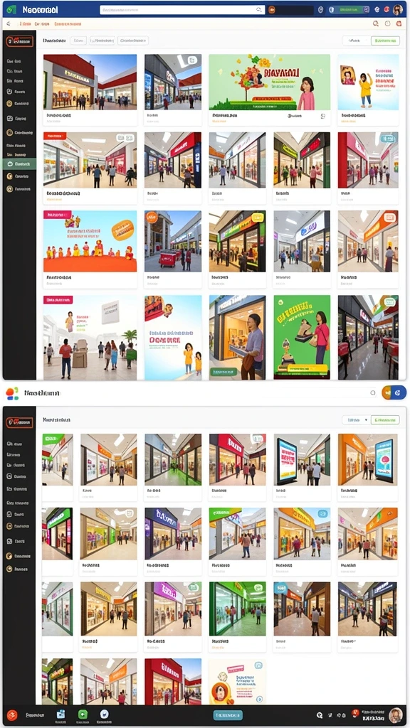Open the bird icon in the taskbar

(x=105, y=714)
